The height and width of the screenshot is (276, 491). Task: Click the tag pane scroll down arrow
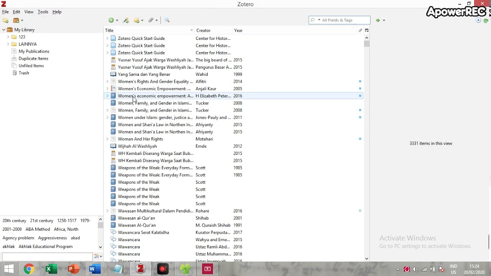(101, 247)
